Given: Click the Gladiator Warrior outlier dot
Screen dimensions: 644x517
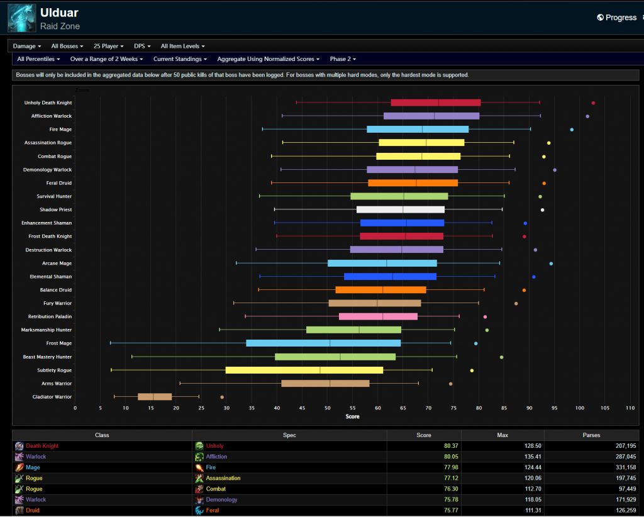Looking at the screenshot, I should tap(222, 397).
